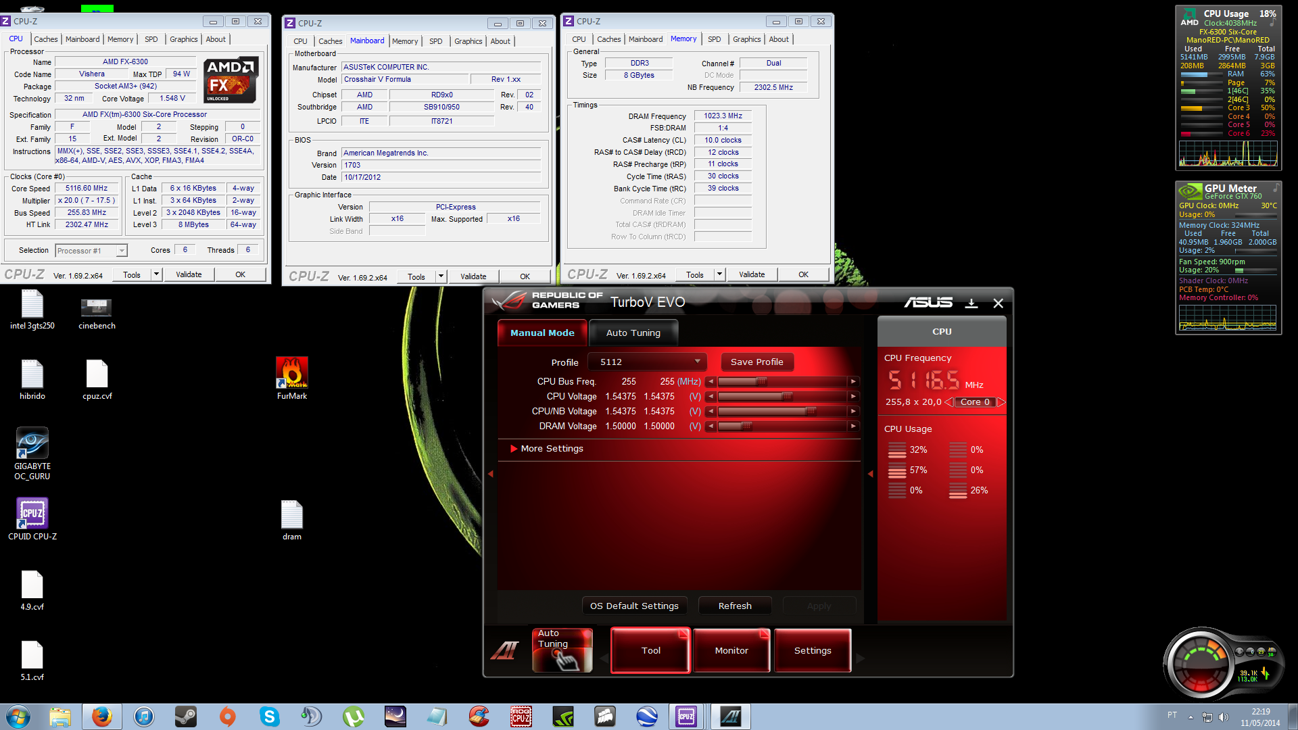Open Tools dropdown arrow in the CPU tab window

pos(157,274)
